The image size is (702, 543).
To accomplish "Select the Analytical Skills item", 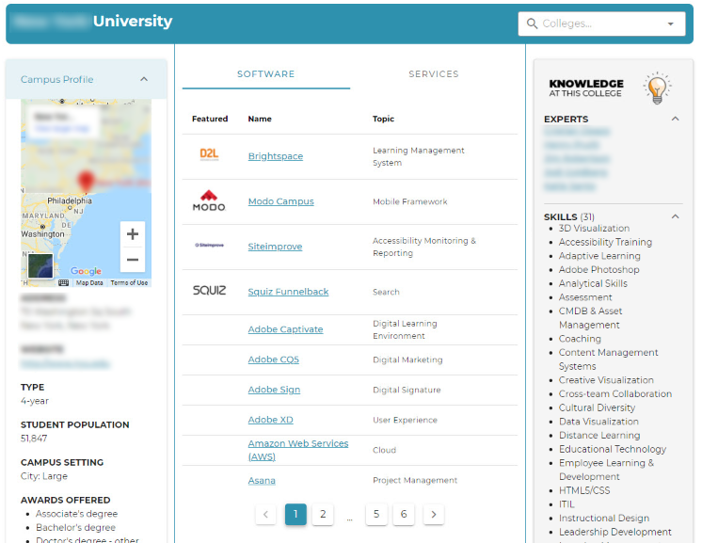I will point(593,283).
